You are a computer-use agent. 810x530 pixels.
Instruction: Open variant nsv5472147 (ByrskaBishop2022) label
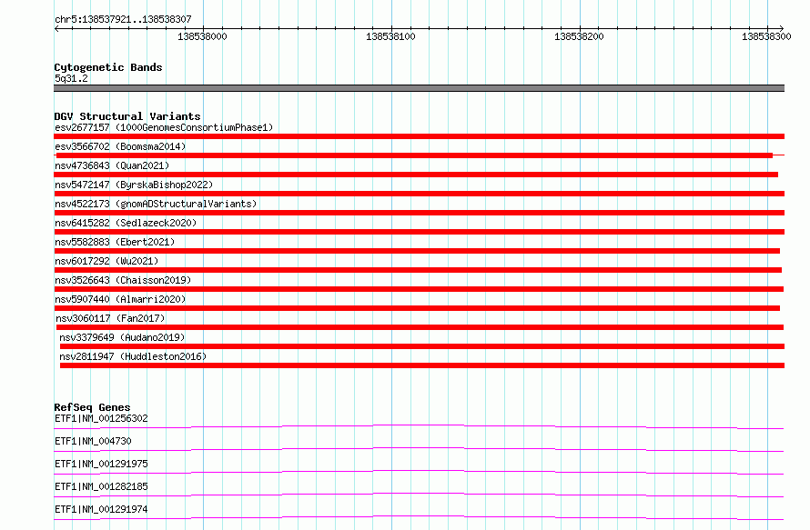point(134,185)
